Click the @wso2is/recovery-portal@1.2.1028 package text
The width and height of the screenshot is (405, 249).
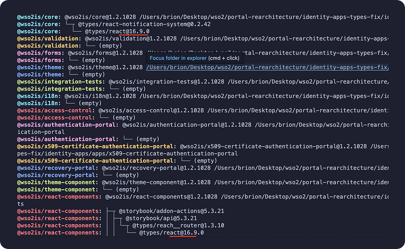tap(156, 168)
